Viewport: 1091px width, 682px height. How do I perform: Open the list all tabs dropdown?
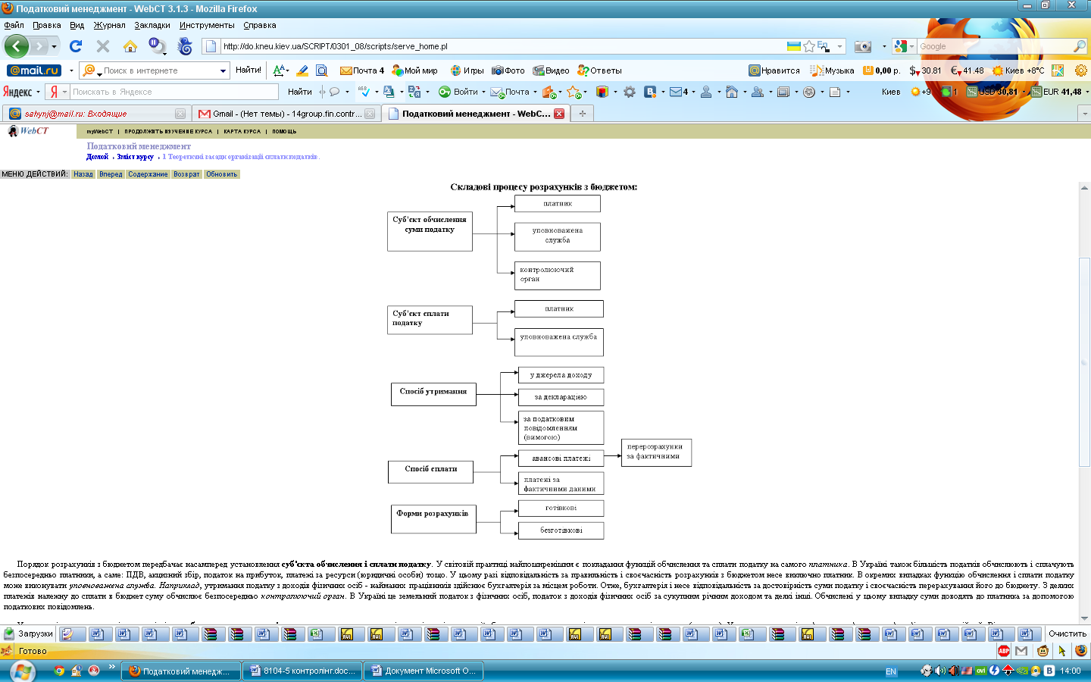click(1084, 114)
